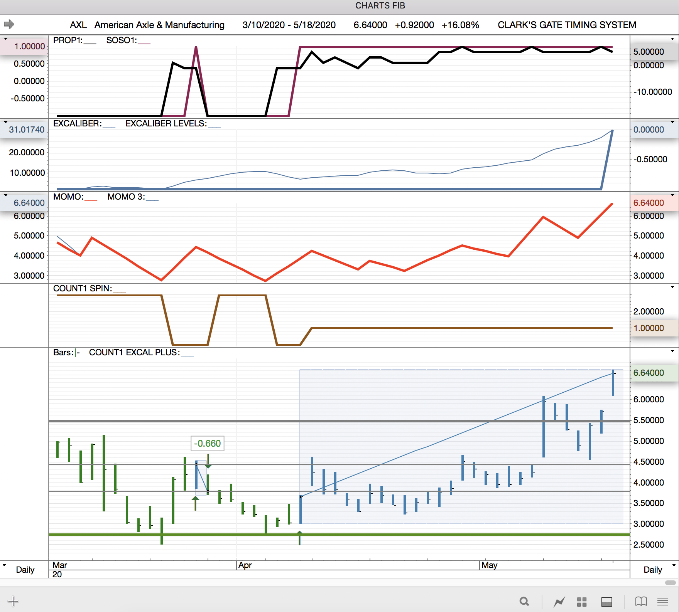679x612 pixels.
Task: Click the MOMO 3 legend label
Action: pos(126,197)
